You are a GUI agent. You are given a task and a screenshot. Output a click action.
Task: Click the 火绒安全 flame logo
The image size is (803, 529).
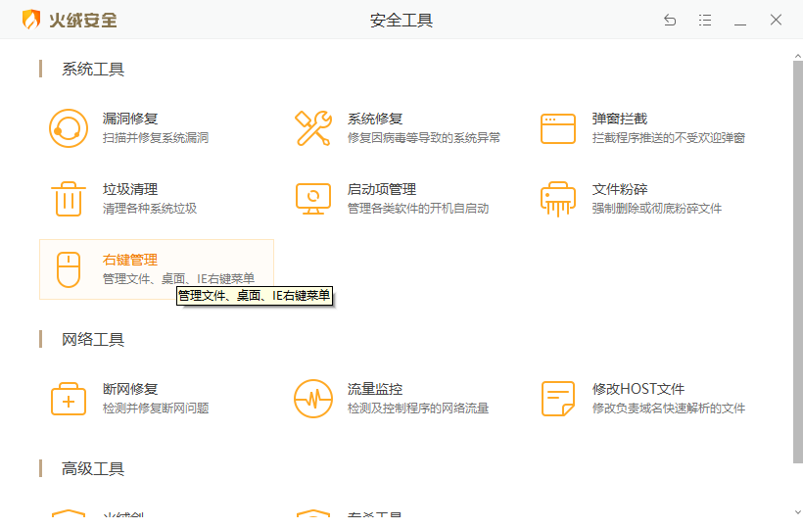(x=31, y=20)
